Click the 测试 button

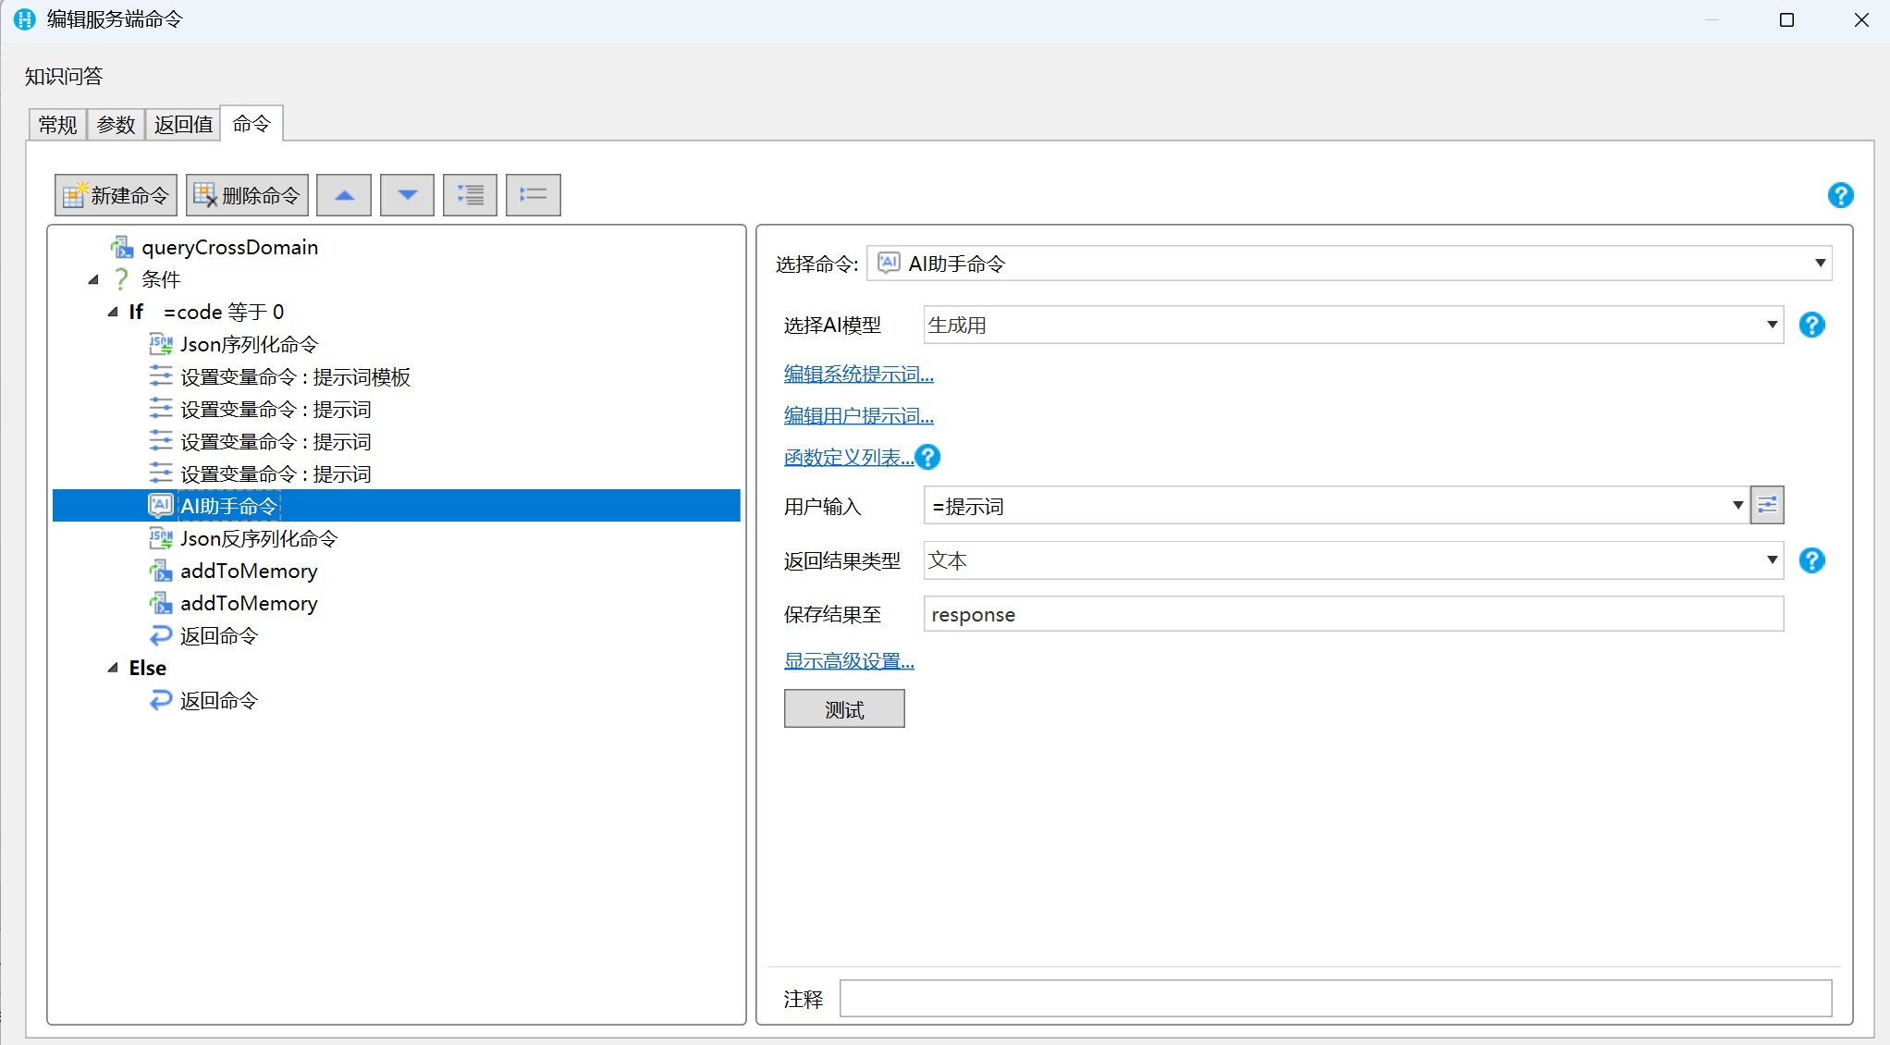pos(843,709)
